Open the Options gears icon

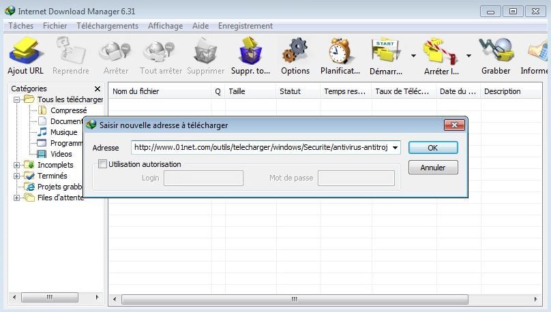[295, 50]
